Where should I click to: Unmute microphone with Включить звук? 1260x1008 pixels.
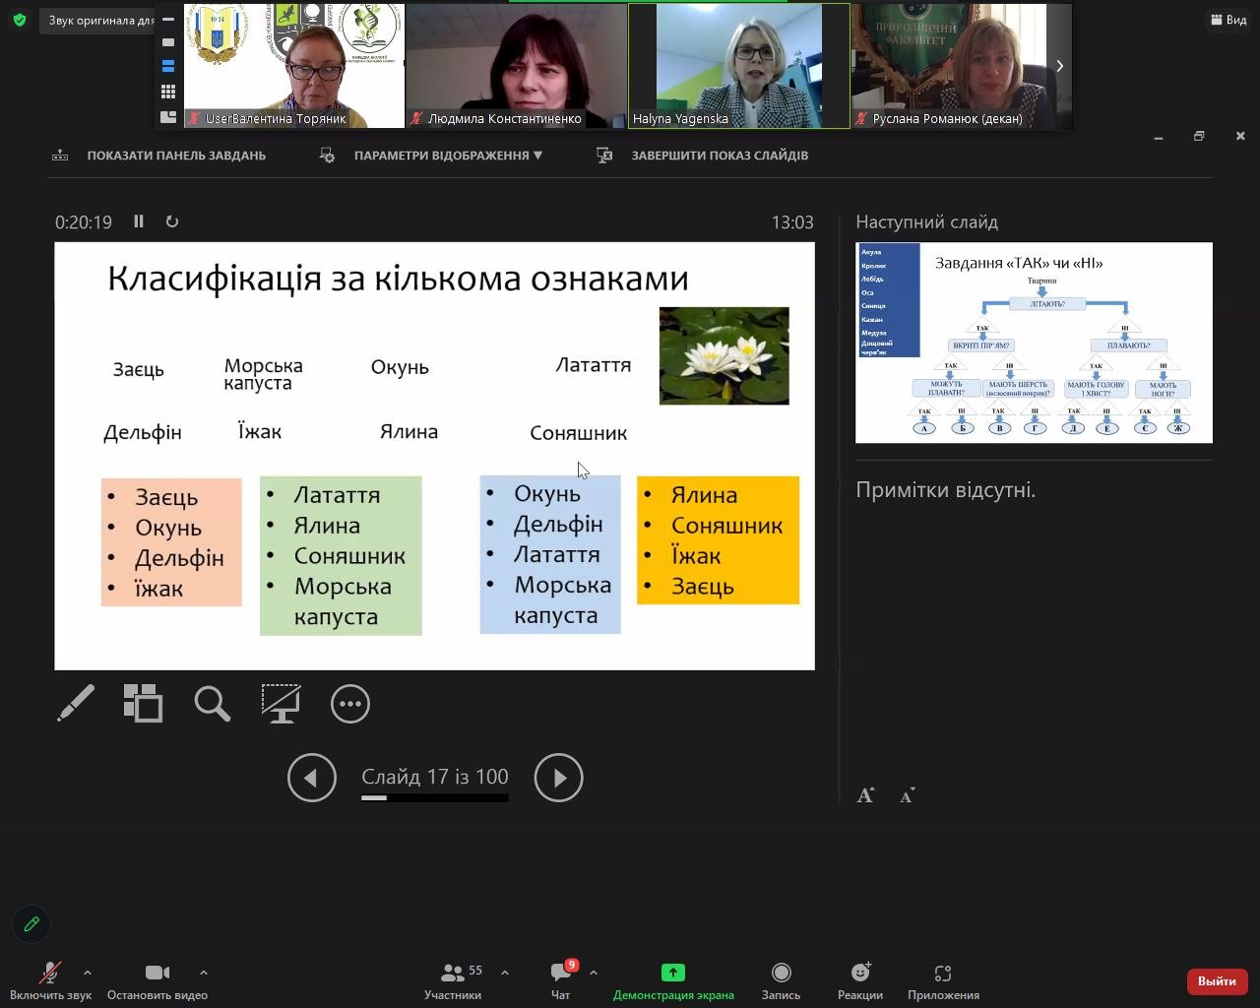pyautogui.click(x=50, y=980)
